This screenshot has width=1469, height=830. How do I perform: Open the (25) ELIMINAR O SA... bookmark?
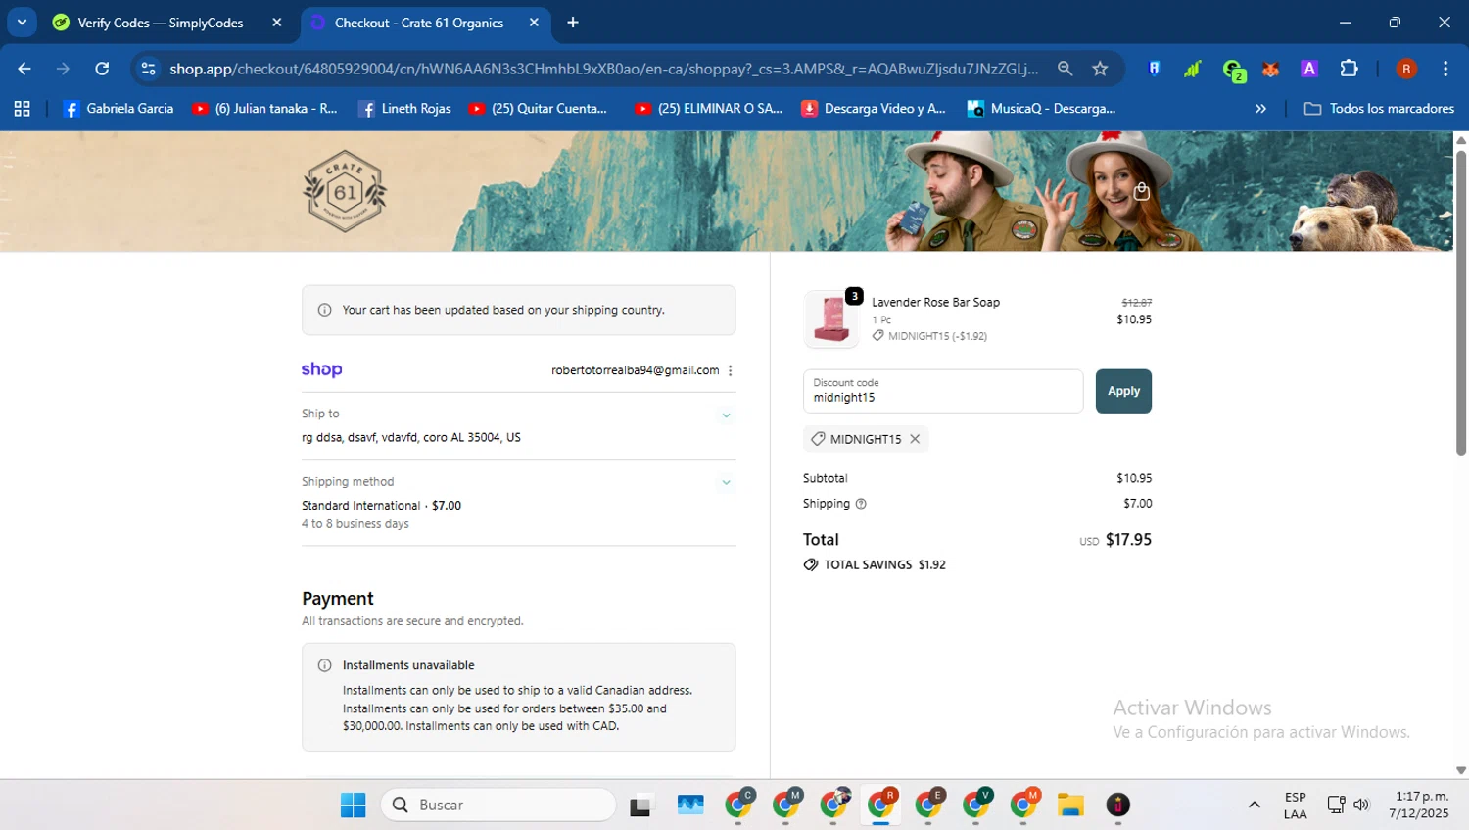coord(708,109)
